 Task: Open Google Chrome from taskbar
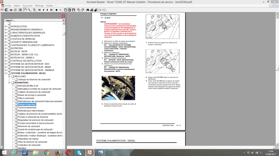[47, 152]
